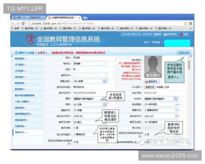Click the form's vertical scrollbar thumb

pyautogui.click(x=189, y=65)
